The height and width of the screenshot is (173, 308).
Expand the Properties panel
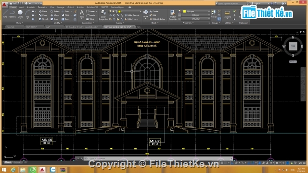[x=188, y=23]
